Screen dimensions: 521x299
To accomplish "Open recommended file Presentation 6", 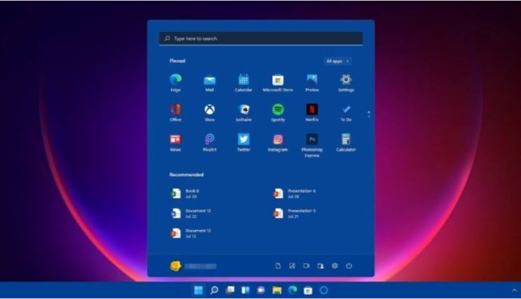I will coord(294,194).
